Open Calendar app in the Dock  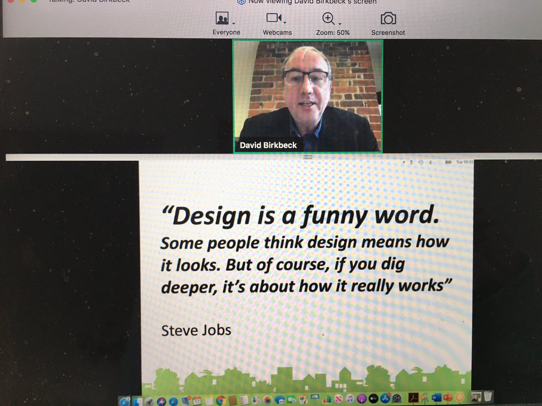[197, 401]
